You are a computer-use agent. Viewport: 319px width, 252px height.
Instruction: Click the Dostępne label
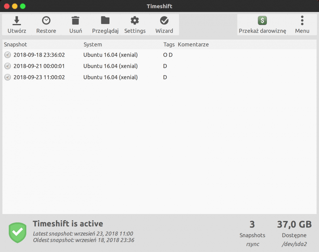point(294,235)
